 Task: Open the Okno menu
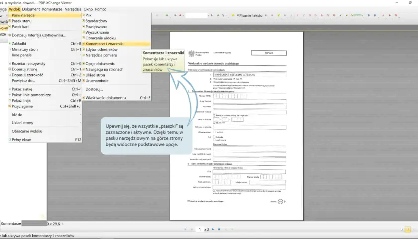[x=88, y=9]
